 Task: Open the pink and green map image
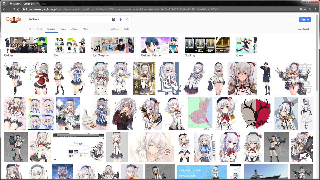(x=200, y=113)
